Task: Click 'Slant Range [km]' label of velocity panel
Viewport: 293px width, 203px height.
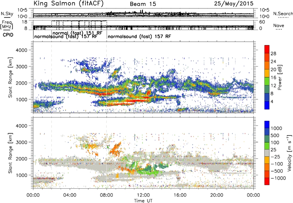Action: point(10,153)
